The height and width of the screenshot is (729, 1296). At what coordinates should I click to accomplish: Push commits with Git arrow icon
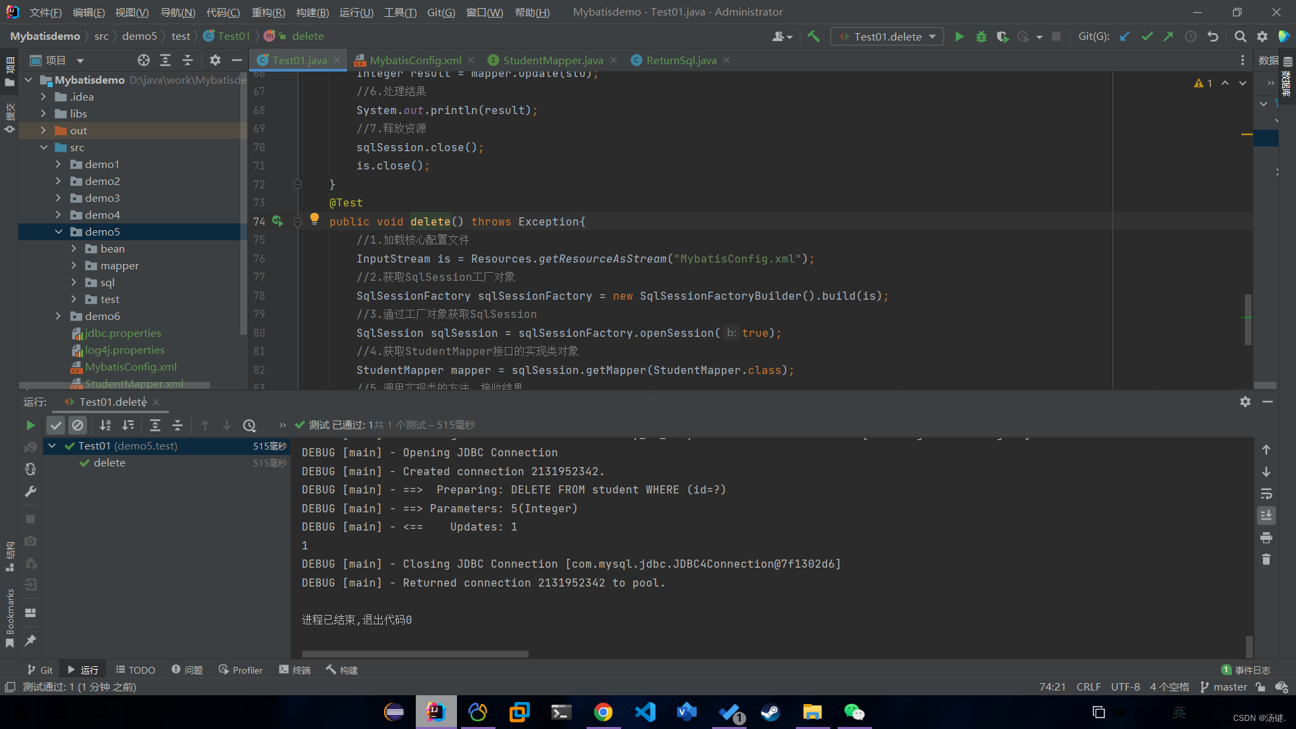(1168, 36)
